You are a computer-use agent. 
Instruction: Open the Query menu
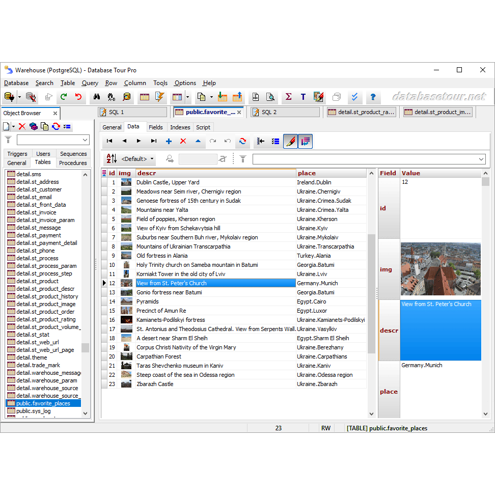coord(90,83)
